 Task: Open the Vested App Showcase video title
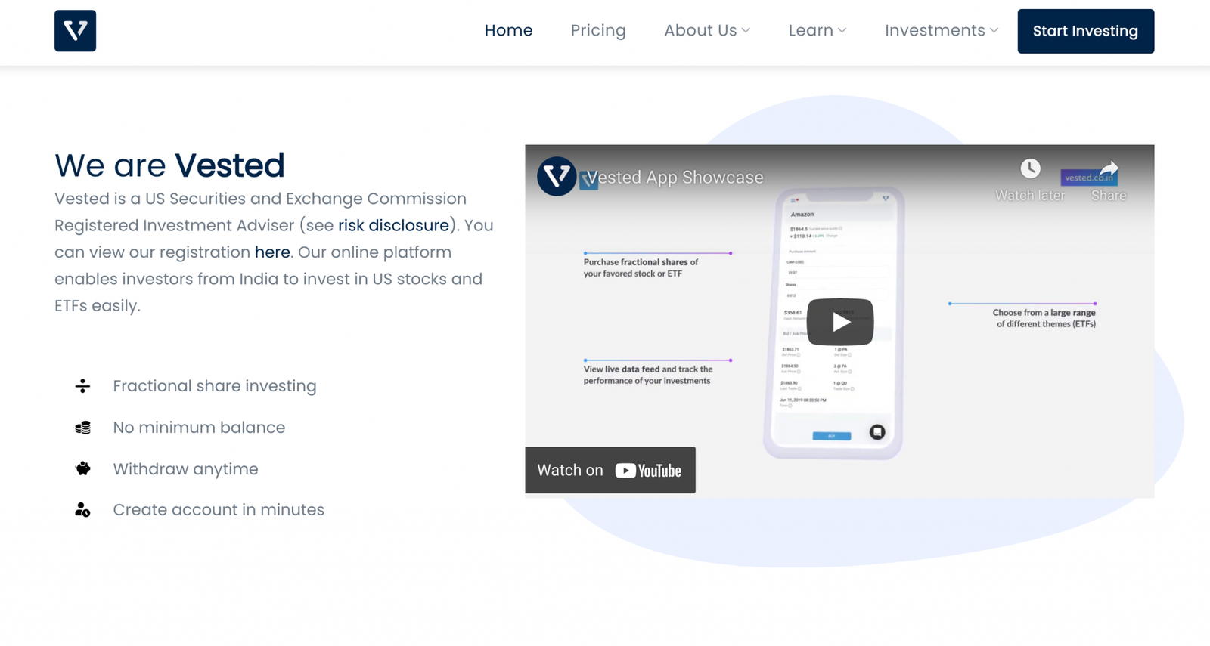(x=675, y=178)
